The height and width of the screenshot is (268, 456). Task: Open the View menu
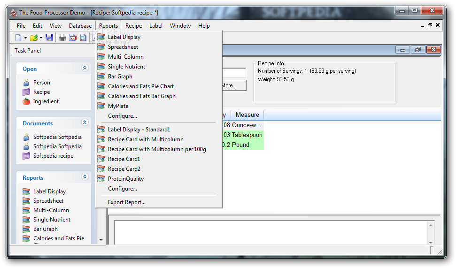coord(55,26)
